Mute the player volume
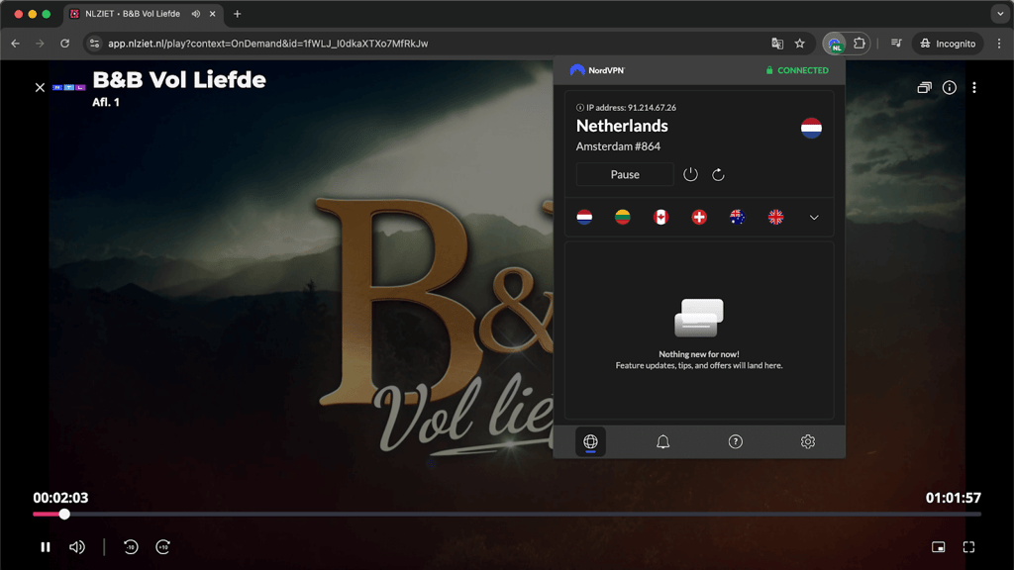 pos(77,547)
